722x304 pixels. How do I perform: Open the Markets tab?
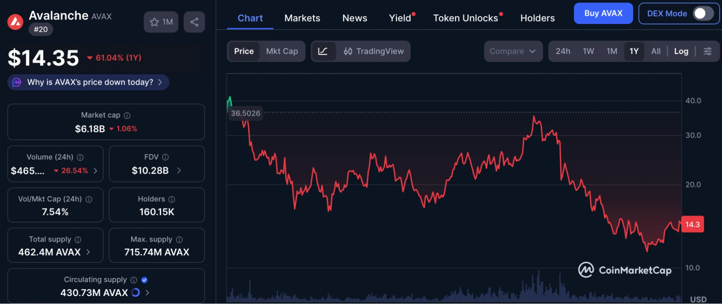coord(302,18)
